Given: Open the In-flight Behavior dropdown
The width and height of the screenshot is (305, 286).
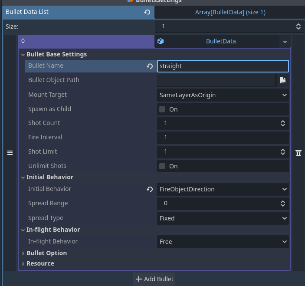Looking at the screenshot, I should coord(223,242).
